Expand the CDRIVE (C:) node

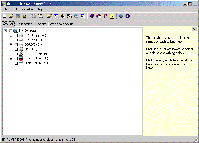point(11,40)
